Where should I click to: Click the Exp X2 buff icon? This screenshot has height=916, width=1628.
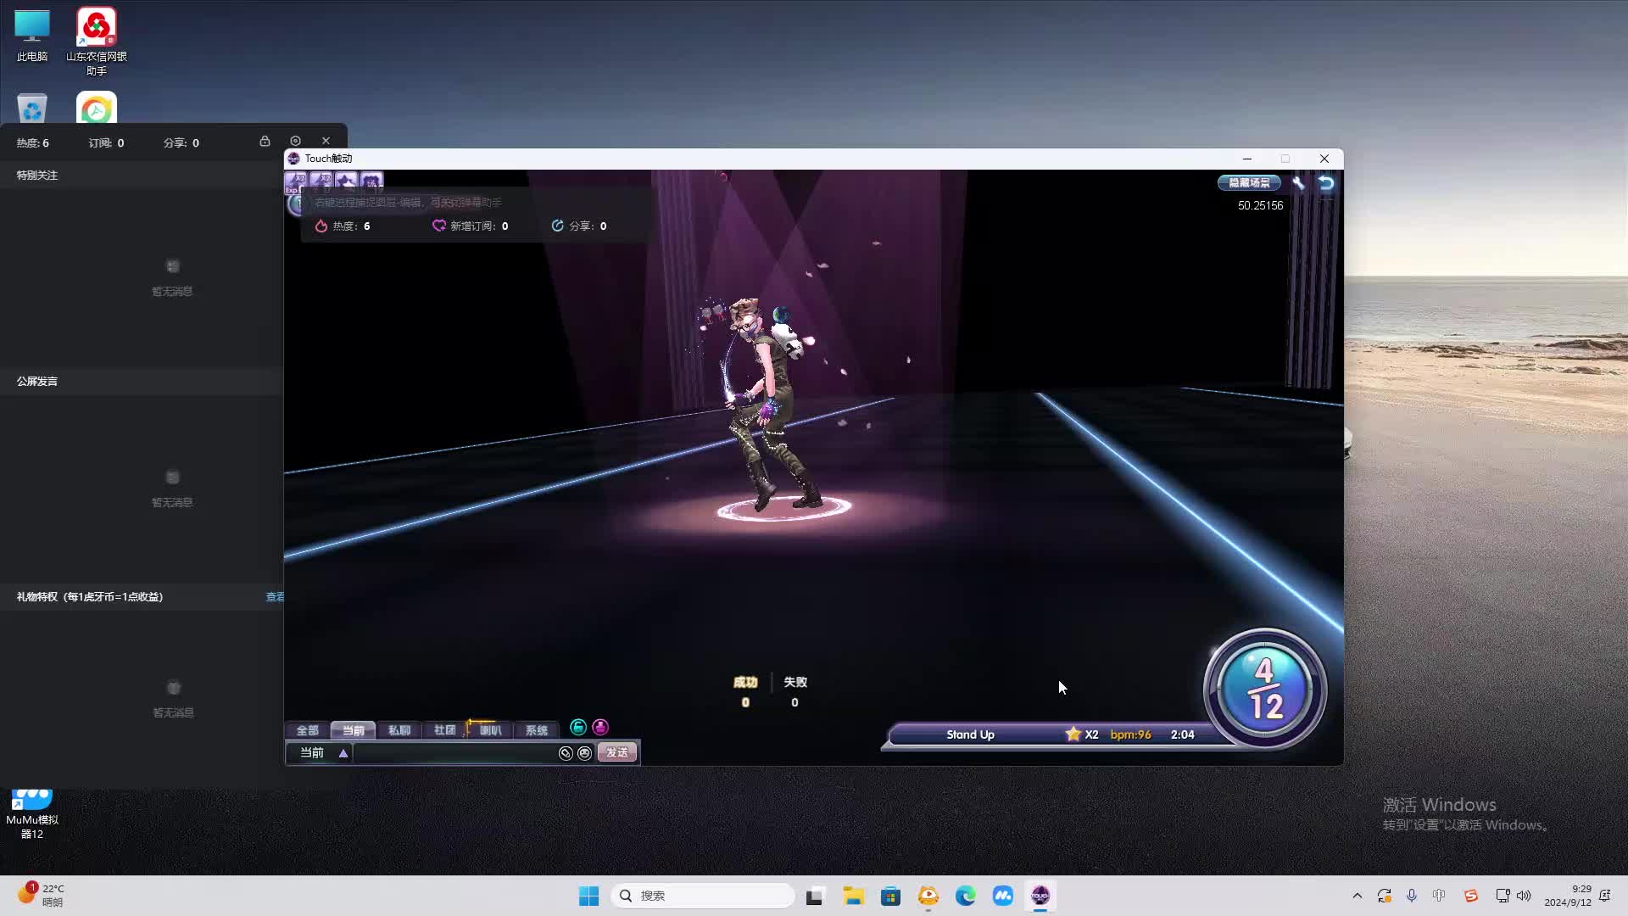tap(295, 181)
